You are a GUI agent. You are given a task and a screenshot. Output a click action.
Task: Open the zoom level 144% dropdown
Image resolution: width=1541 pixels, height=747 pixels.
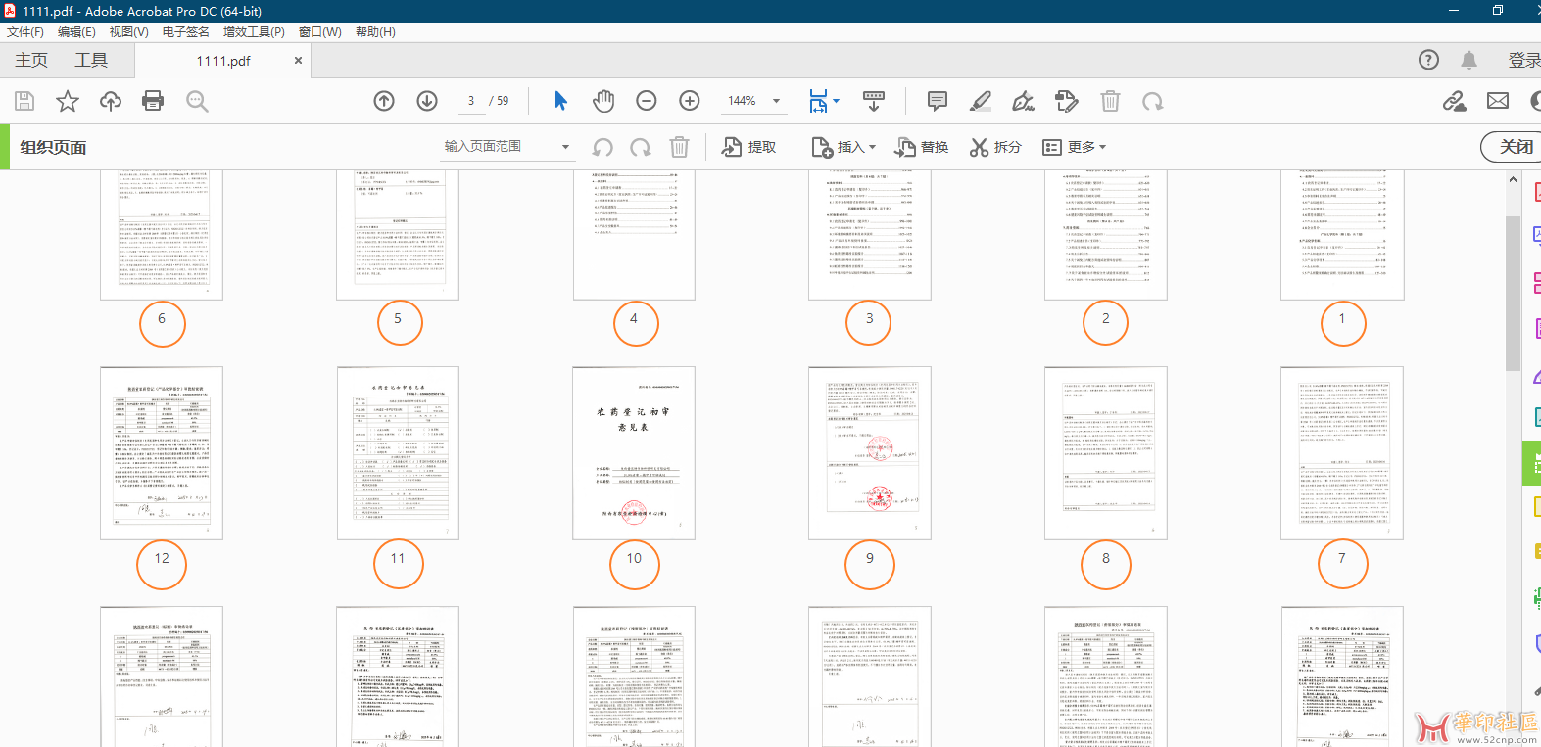(x=776, y=101)
